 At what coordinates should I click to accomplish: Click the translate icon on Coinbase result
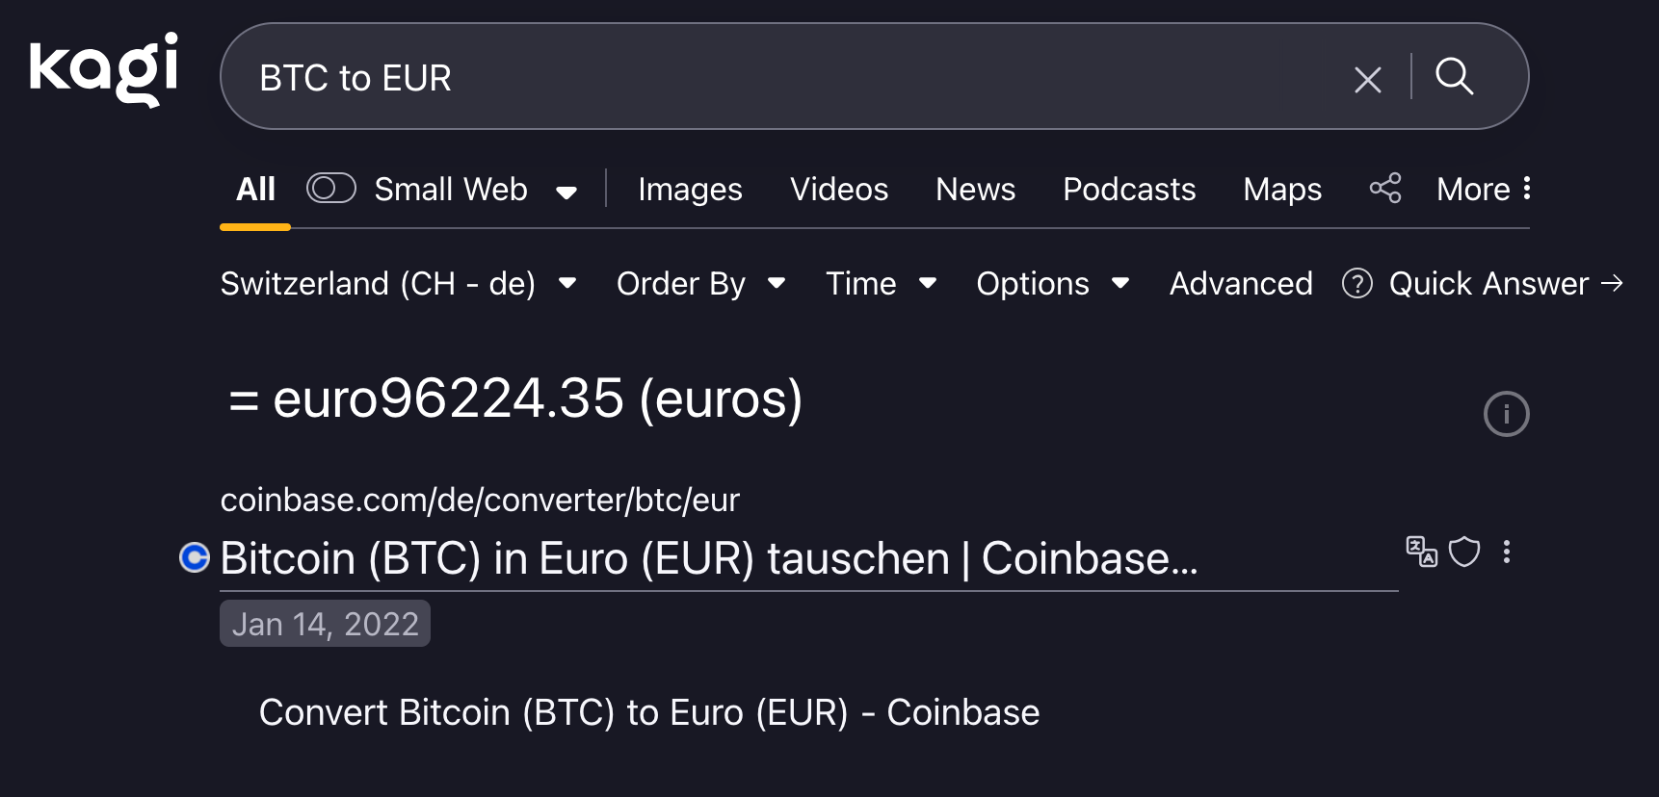[x=1421, y=552]
